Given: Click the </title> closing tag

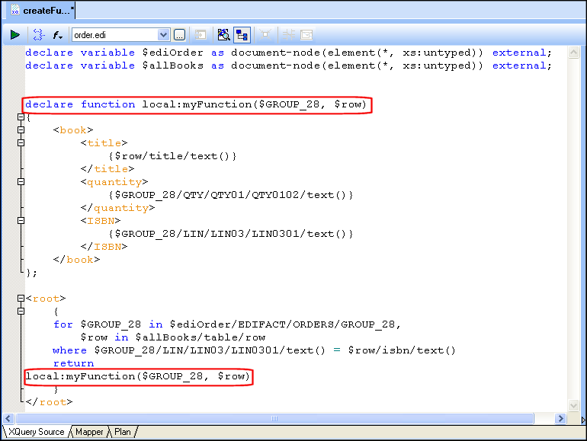Looking at the screenshot, I should coord(107,169).
